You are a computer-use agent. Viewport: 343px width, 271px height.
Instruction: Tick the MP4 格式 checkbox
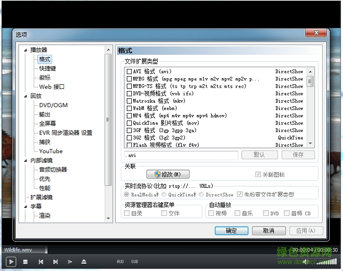pyautogui.click(x=129, y=115)
